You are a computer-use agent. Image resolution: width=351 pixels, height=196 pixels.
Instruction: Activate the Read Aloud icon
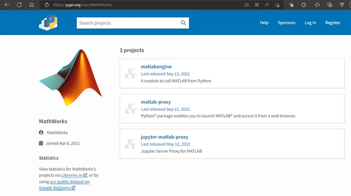(x=267, y=5)
